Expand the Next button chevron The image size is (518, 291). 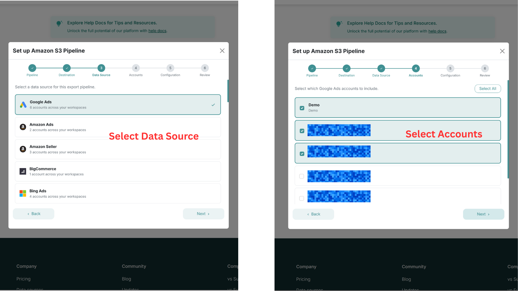[209, 214]
